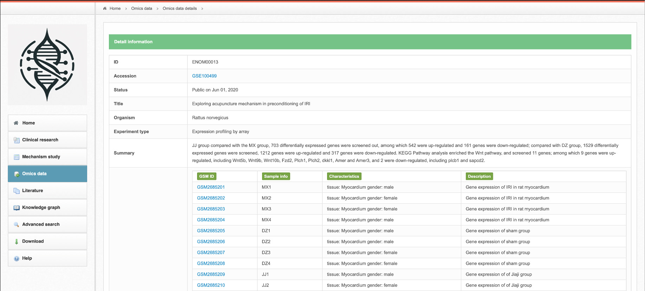
Task: Go to Omics data in the breadcrumb
Action: [x=142, y=8]
